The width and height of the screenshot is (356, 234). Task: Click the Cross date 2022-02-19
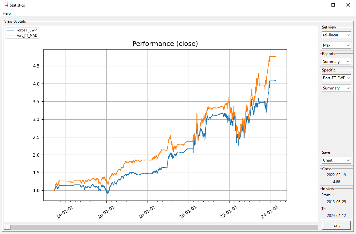[x=336, y=175]
